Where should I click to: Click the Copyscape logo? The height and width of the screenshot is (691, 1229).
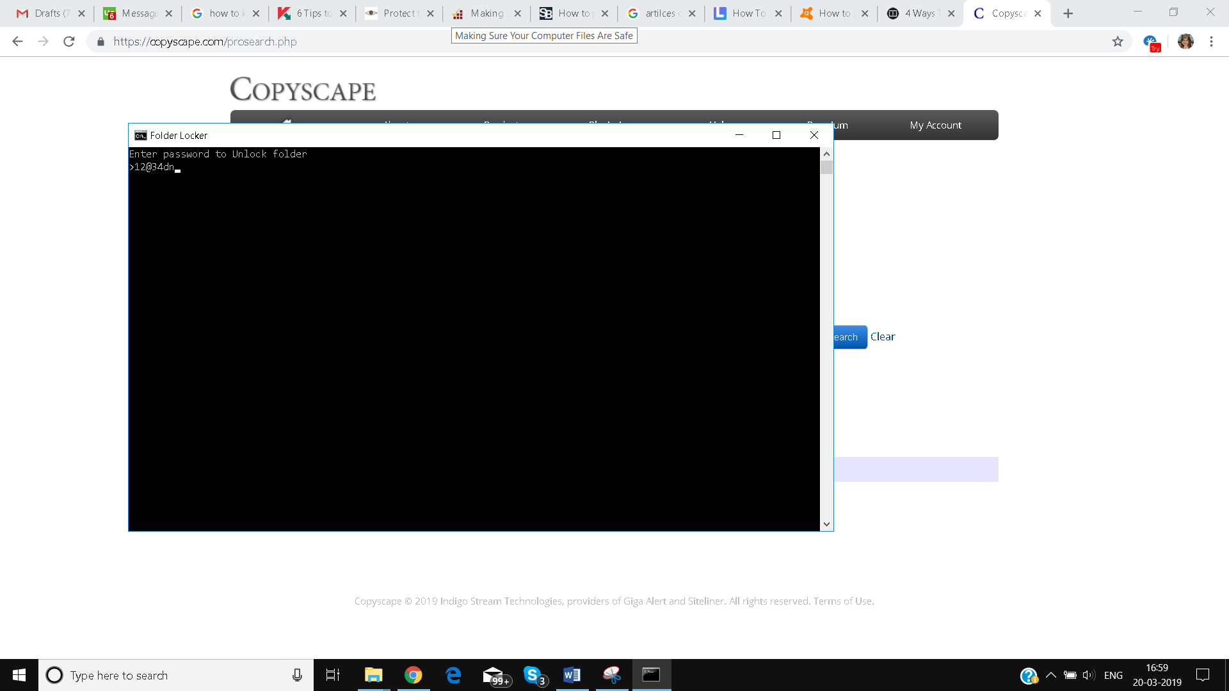coord(303,89)
